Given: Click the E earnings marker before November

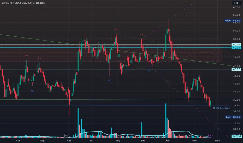Looking at the screenshot, I should pyautogui.click(x=190, y=135).
